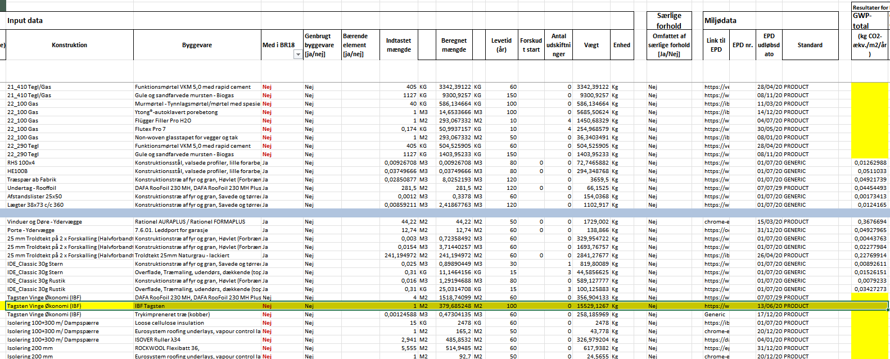The height and width of the screenshot is (359, 890).
Task: Click the calculated quantity 379,685248
Action: [x=454, y=306]
